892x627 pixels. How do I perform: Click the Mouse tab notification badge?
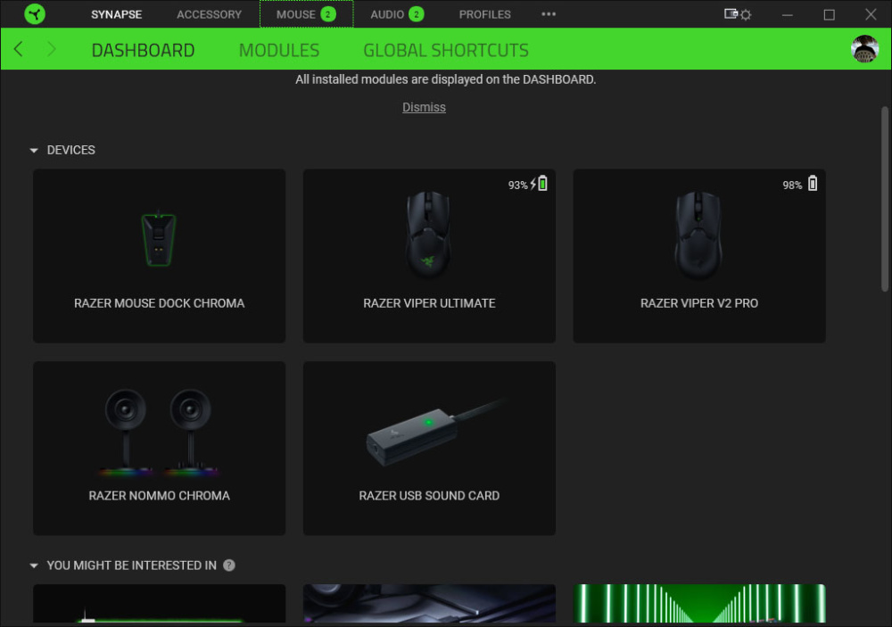tap(327, 14)
